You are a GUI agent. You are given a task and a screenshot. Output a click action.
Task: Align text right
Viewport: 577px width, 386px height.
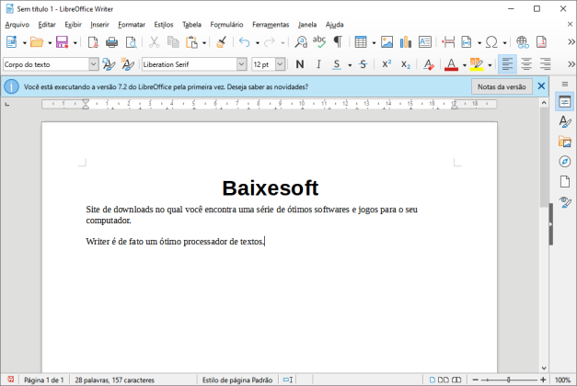point(545,64)
